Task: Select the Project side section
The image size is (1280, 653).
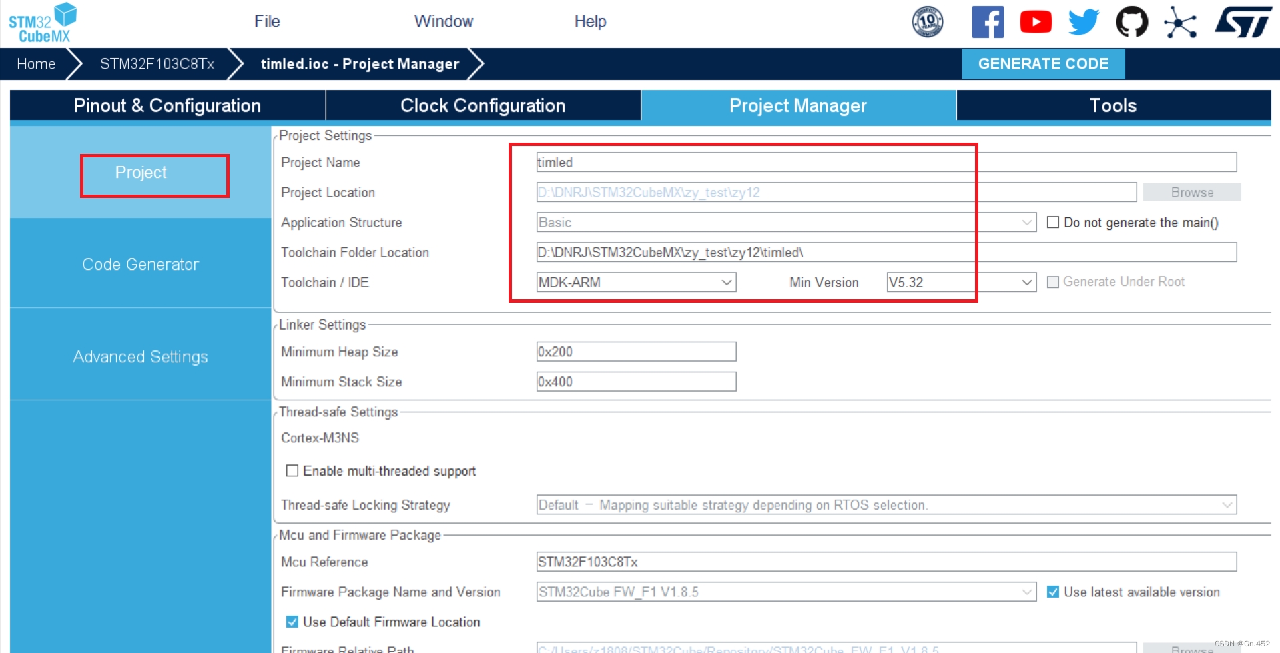Action: click(x=141, y=173)
